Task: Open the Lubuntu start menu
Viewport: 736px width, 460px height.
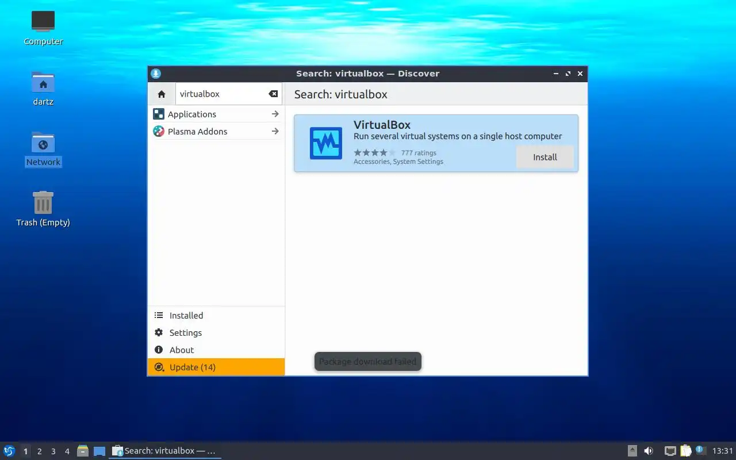Action: [x=9, y=451]
